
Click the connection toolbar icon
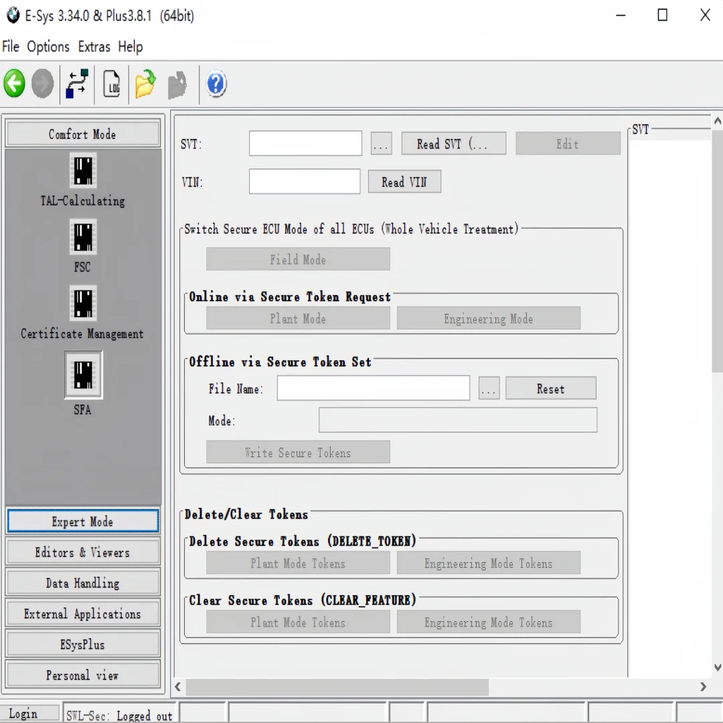[x=77, y=84]
